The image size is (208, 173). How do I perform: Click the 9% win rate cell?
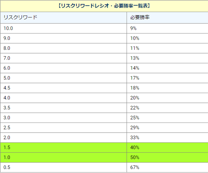(133, 28)
